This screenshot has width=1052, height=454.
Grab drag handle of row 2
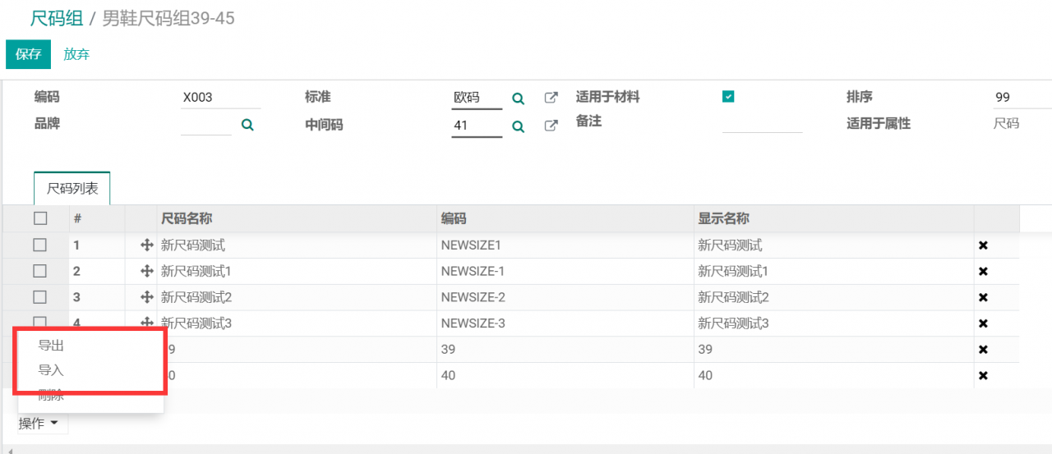(x=147, y=271)
